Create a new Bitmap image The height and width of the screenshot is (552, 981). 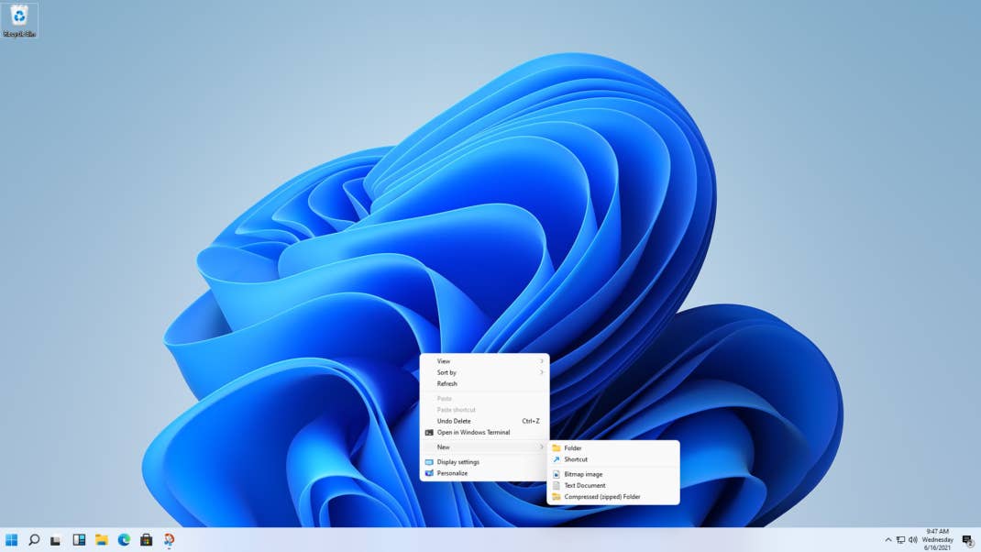pos(613,474)
